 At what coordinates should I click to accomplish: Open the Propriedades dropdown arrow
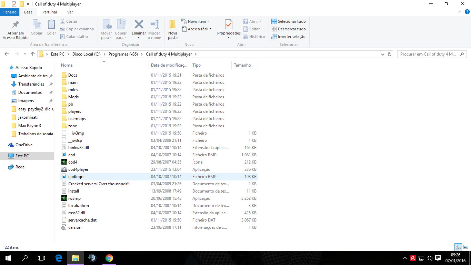tap(229, 37)
